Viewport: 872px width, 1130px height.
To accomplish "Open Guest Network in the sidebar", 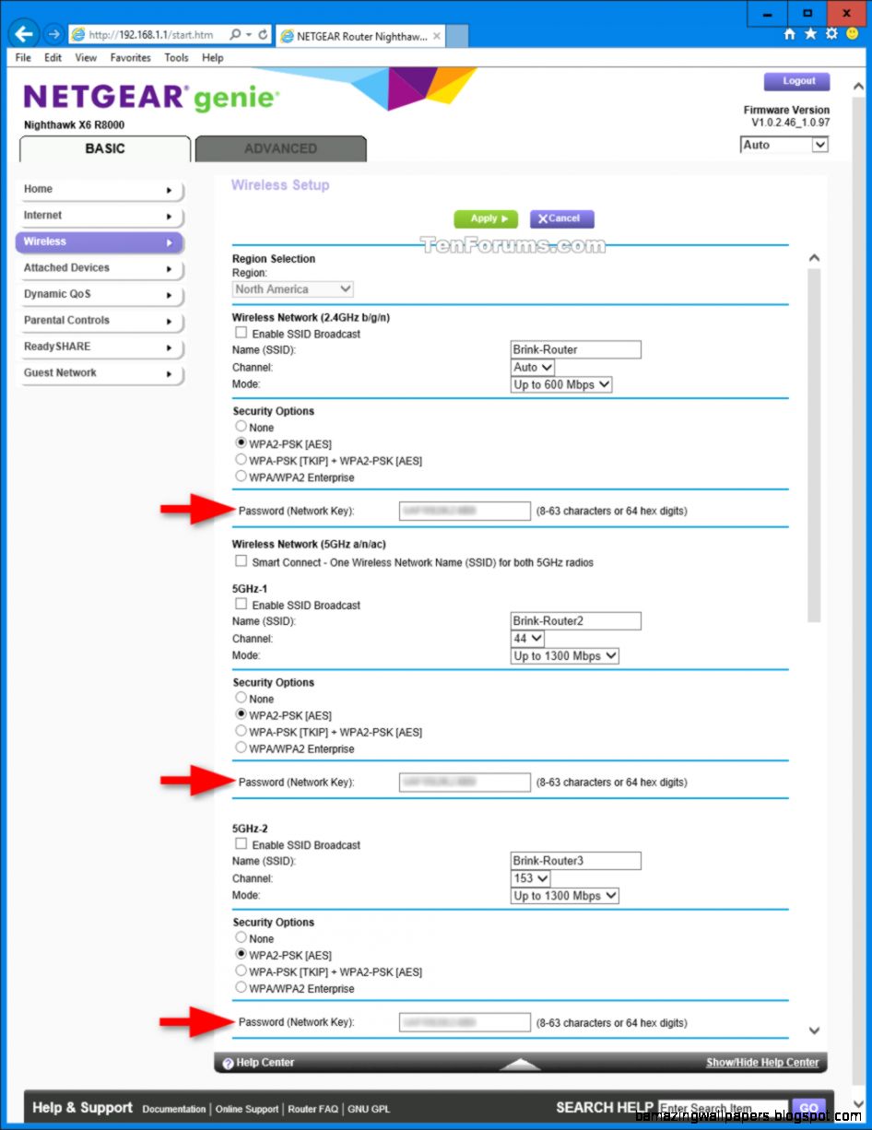I will pos(100,373).
